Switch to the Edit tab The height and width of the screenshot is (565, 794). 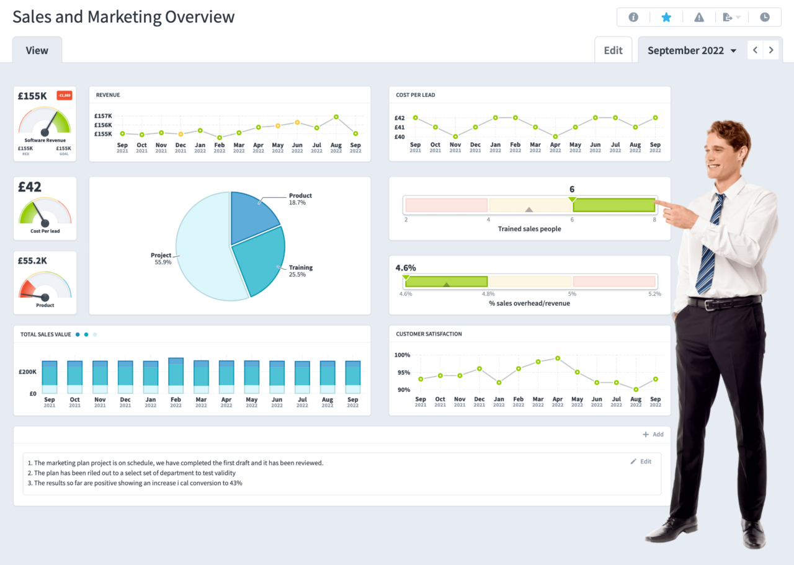pyautogui.click(x=613, y=50)
